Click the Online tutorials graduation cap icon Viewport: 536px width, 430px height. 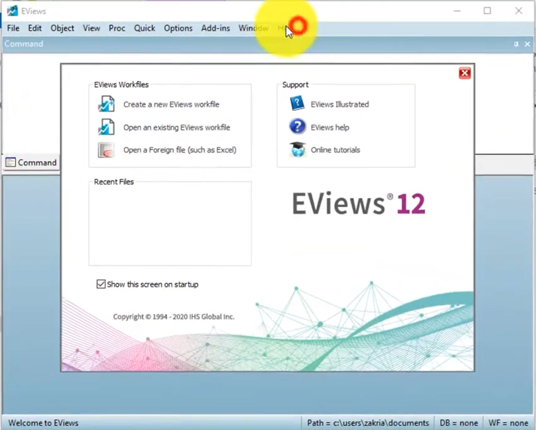(x=297, y=149)
